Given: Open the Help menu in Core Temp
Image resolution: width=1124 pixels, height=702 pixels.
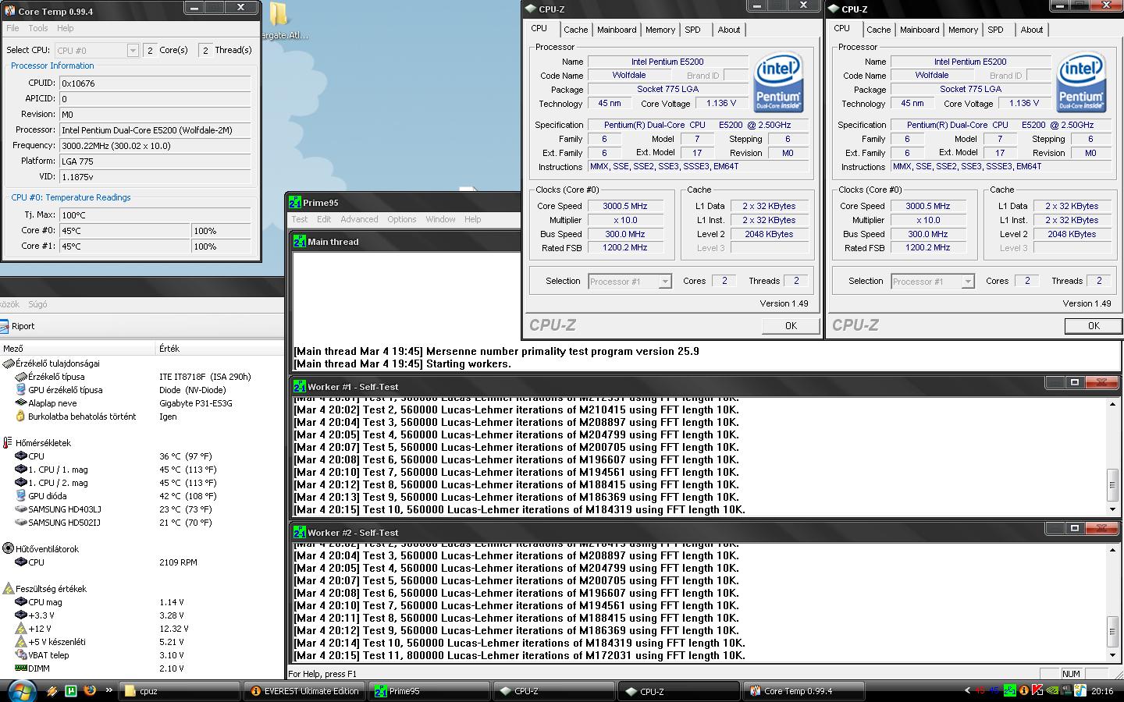Looking at the screenshot, I should click(x=66, y=28).
